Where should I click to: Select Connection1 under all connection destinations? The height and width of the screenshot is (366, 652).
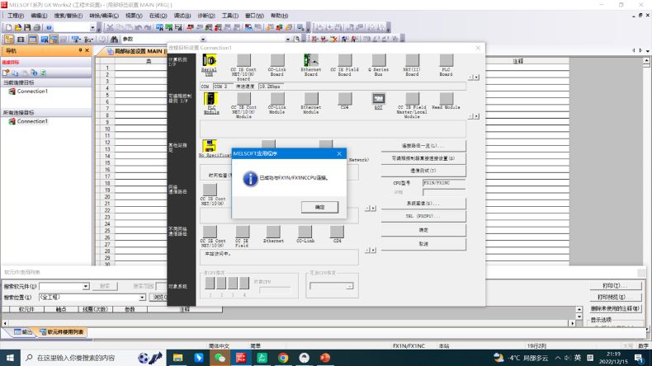tap(32, 121)
